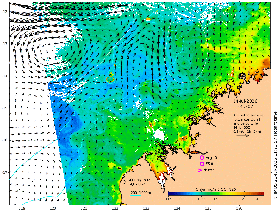Screen dimensions: 277x214
Task: Click the time label 05:20Z
Action: (x=246, y=107)
